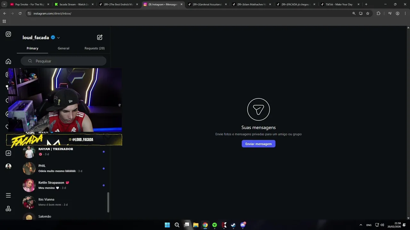Open Chrome's three-dot menu

pos(405,13)
